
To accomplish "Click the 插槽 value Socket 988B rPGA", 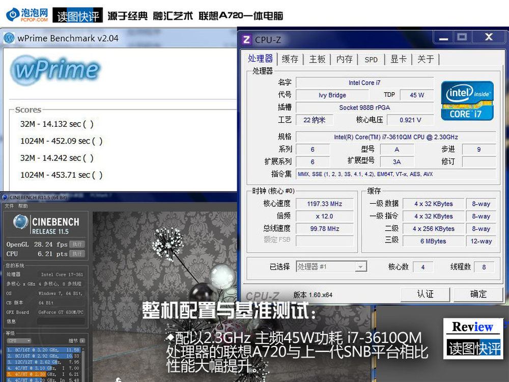I will 364,107.
